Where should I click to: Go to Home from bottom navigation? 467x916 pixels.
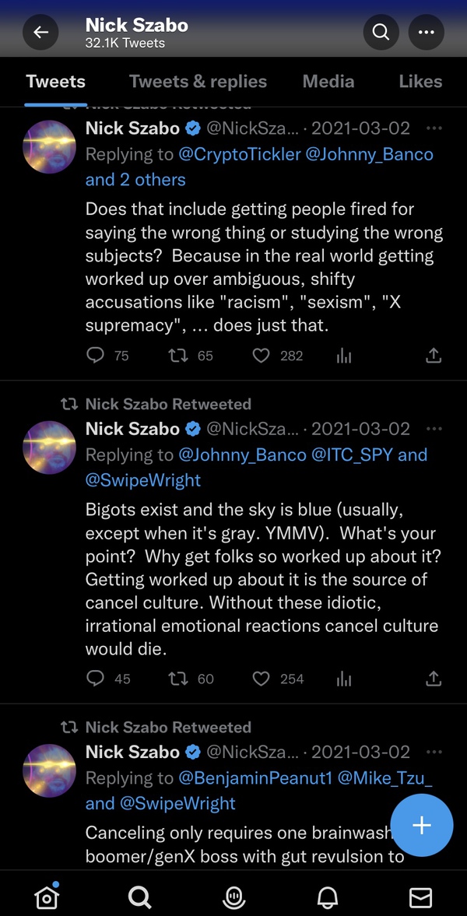[47, 897]
